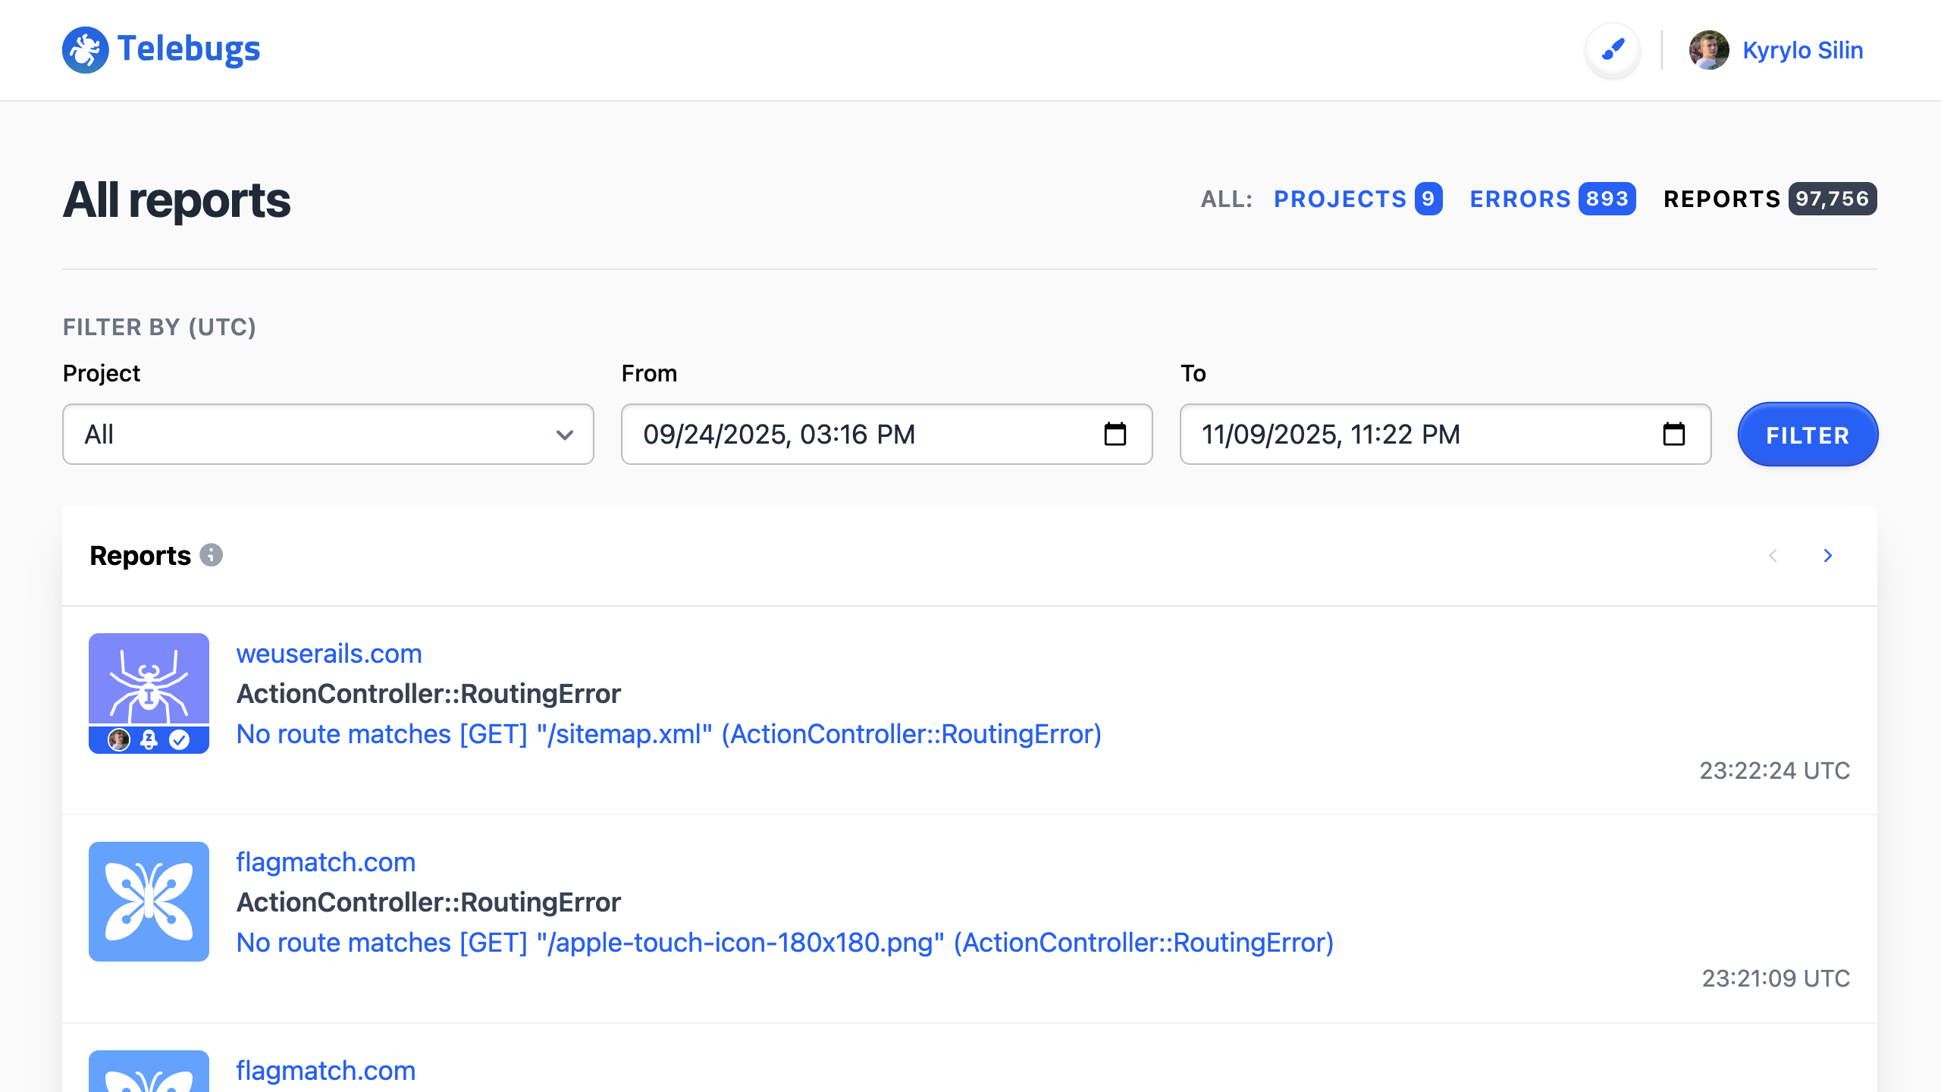
Task: Click the snoozed bell badge on weuserails report
Action: pyautogui.click(x=149, y=739)
